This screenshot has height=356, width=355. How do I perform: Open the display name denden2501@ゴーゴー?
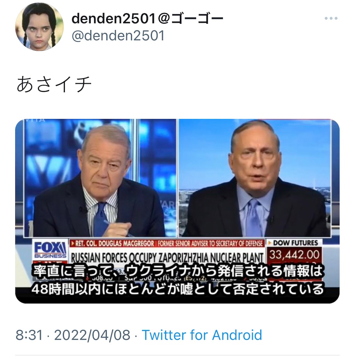pos(147,19)
